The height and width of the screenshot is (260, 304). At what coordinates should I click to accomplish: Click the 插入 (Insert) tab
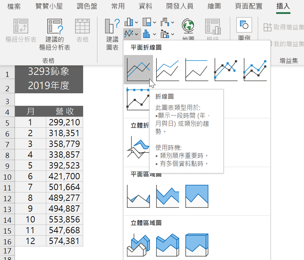(283, 6)
